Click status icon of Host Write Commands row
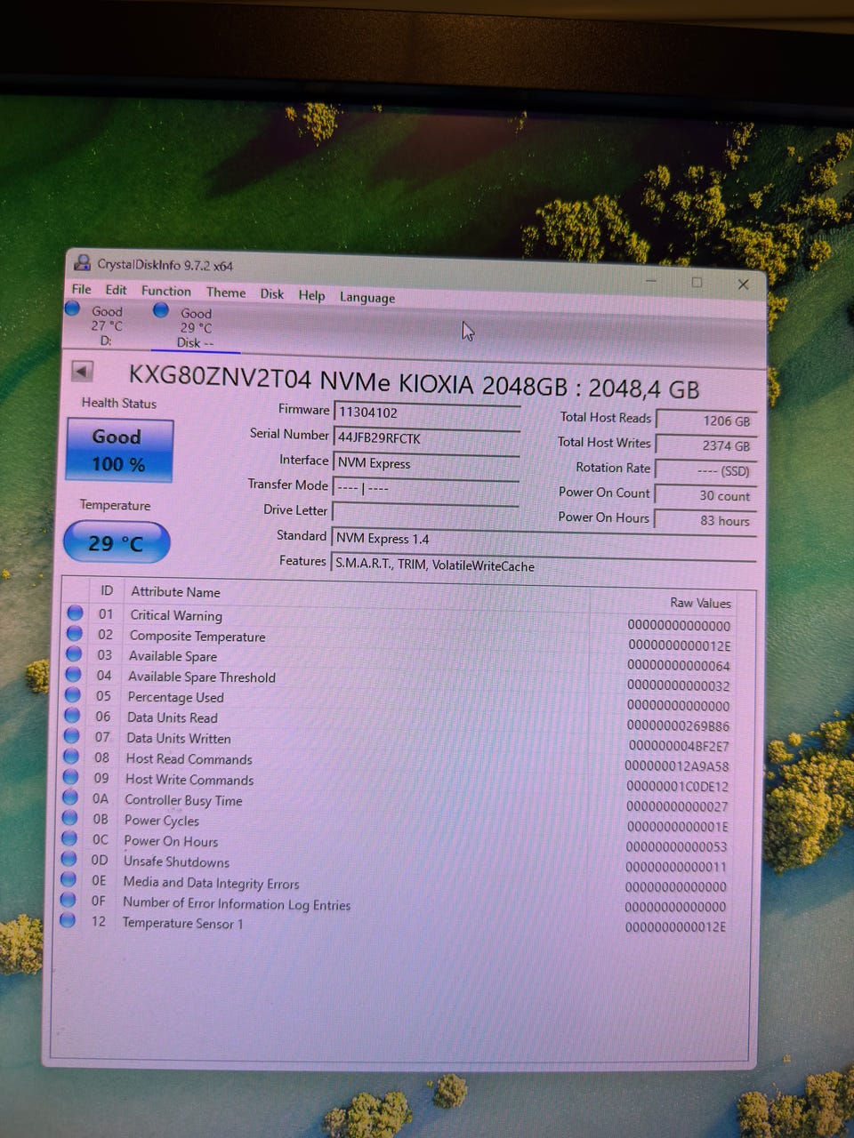Screen dimensions: 854x1138 pos(71,776)
